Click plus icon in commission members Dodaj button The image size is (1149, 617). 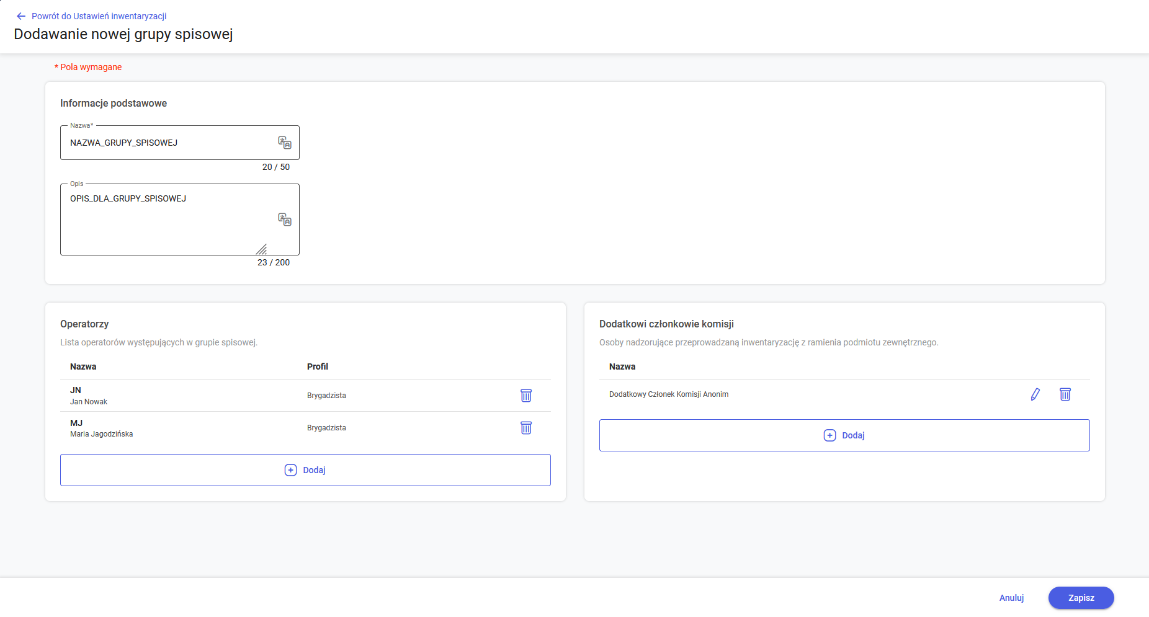[x=829, y=435]
